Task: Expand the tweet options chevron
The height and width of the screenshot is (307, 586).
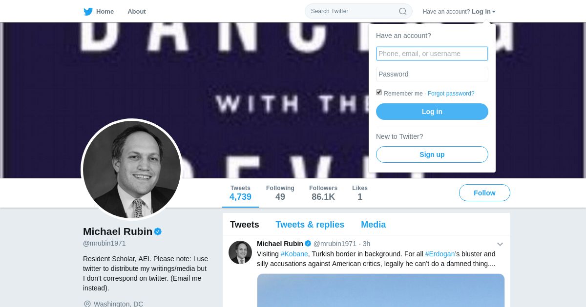Action: 500,244
